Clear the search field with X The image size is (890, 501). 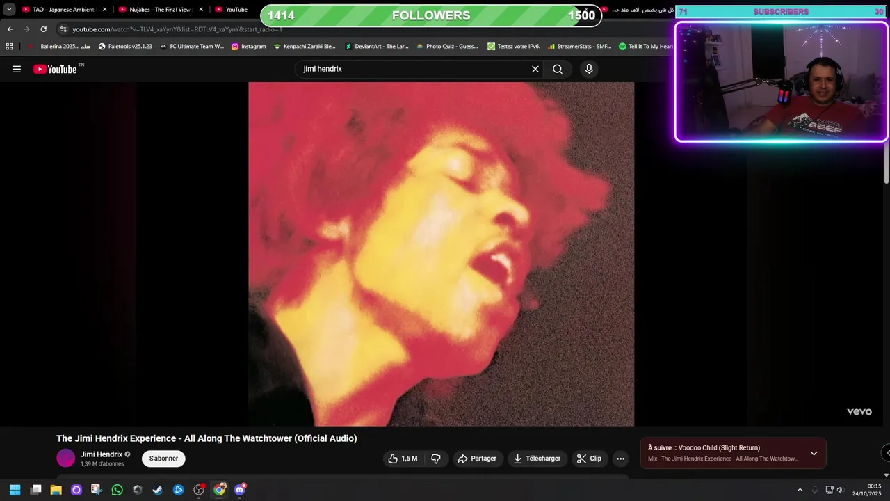535,69
